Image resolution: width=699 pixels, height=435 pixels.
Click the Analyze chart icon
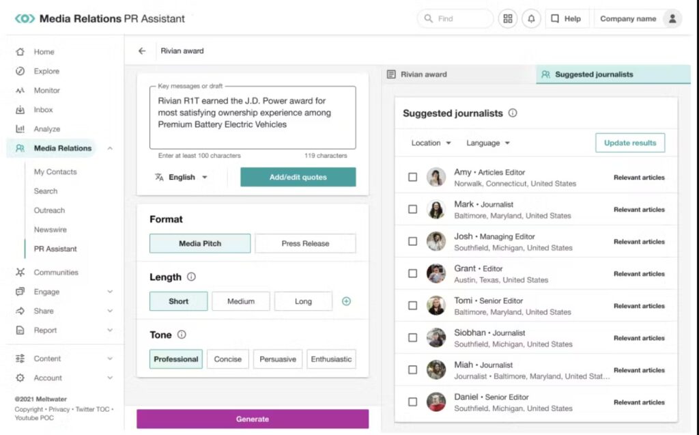(20, 129)
